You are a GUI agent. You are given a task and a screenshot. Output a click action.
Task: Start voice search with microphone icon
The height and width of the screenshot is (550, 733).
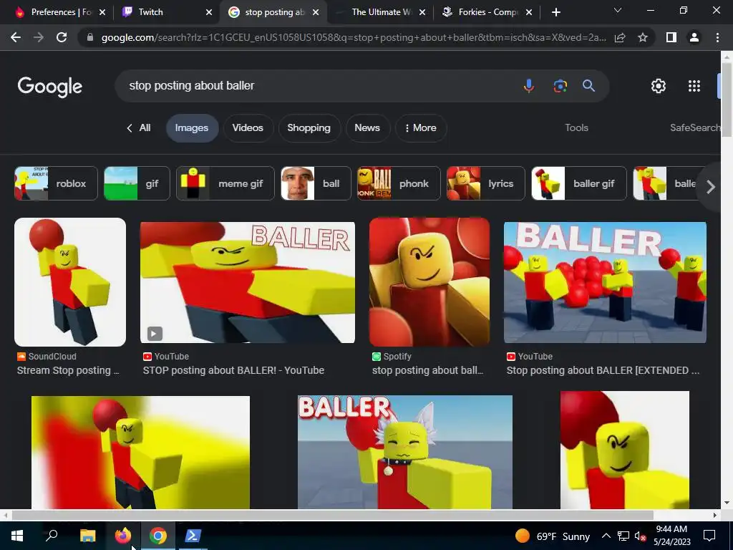click(x=529, y=86)
